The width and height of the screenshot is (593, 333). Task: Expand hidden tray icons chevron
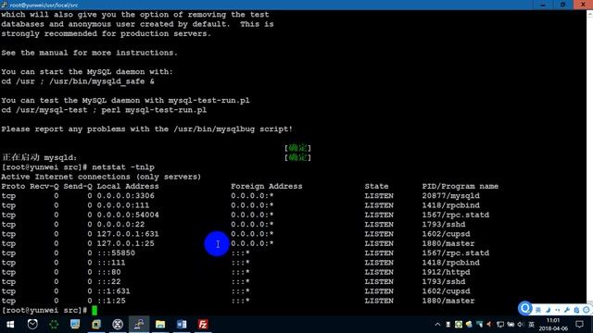437,325
